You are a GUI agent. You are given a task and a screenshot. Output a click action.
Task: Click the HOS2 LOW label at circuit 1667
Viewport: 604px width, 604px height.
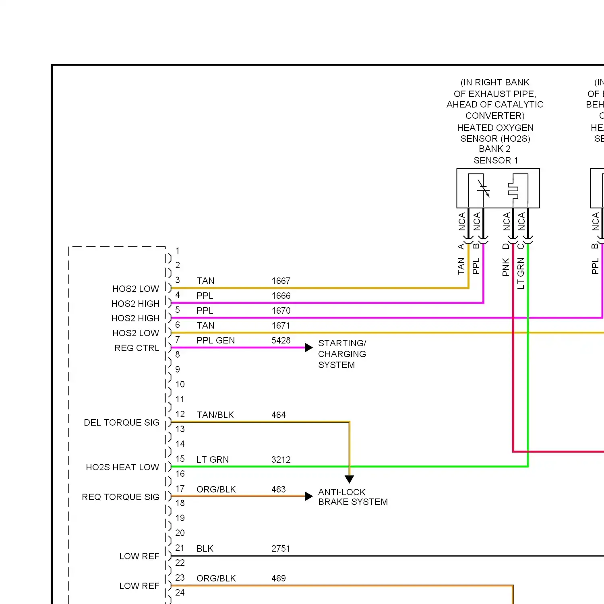click(136, 289)
